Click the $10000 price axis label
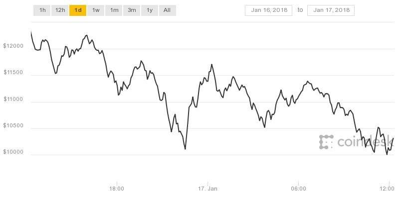 point(13,152)
